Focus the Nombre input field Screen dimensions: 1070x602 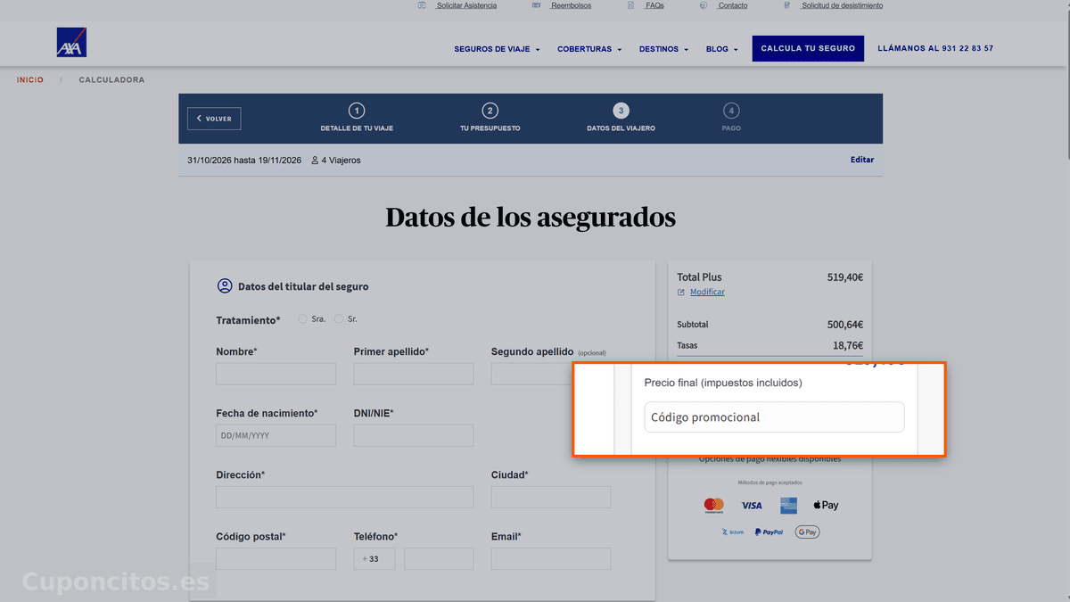(x=276, y=374)
